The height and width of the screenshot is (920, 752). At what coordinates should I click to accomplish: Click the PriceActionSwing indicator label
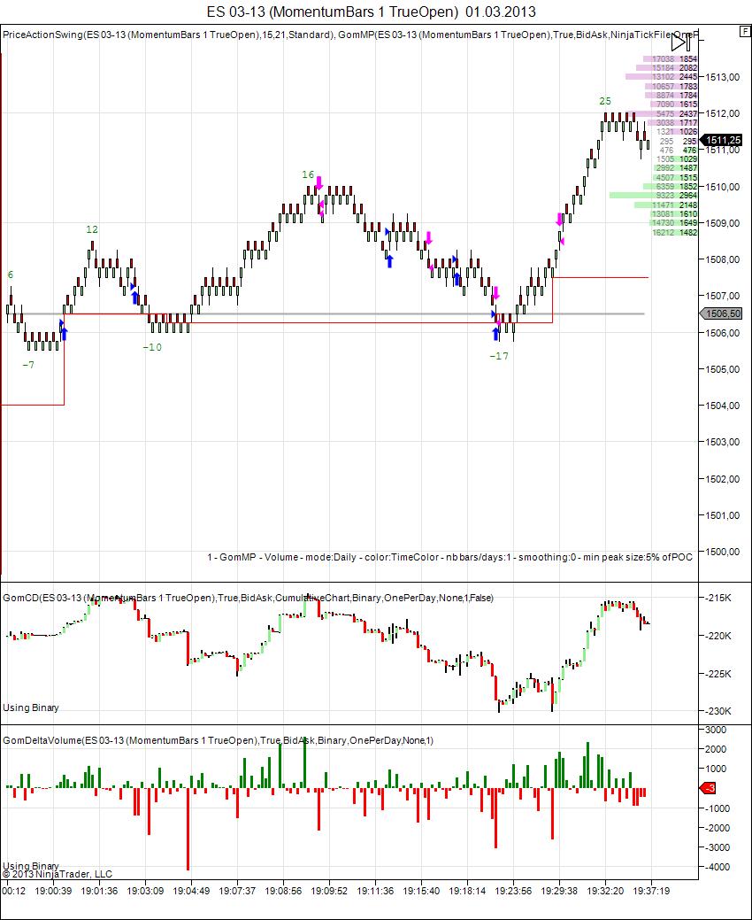(168, 35)
